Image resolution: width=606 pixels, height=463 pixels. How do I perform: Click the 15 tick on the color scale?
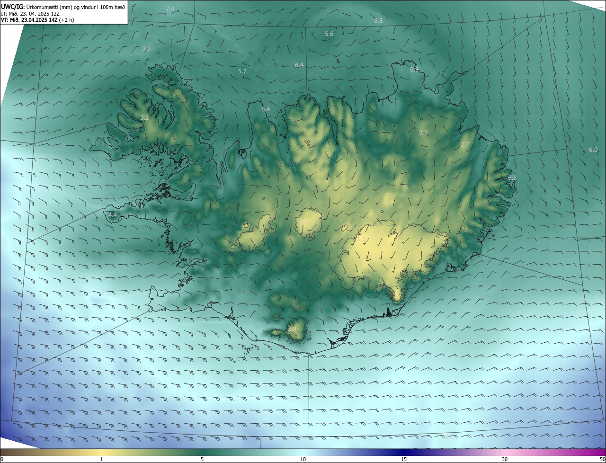coord(404,459)
